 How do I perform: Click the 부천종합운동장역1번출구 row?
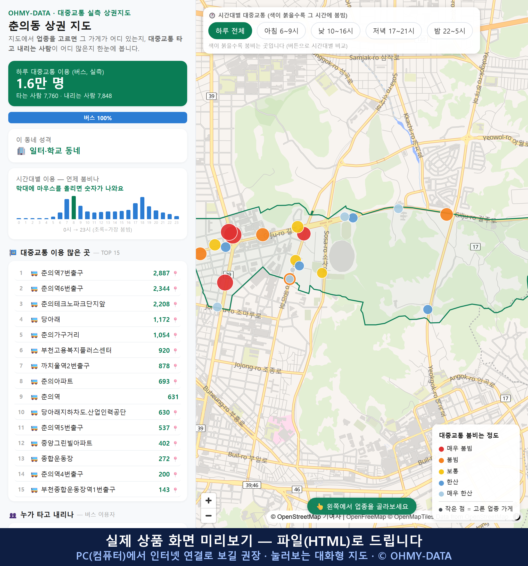[x=98, y=490]
